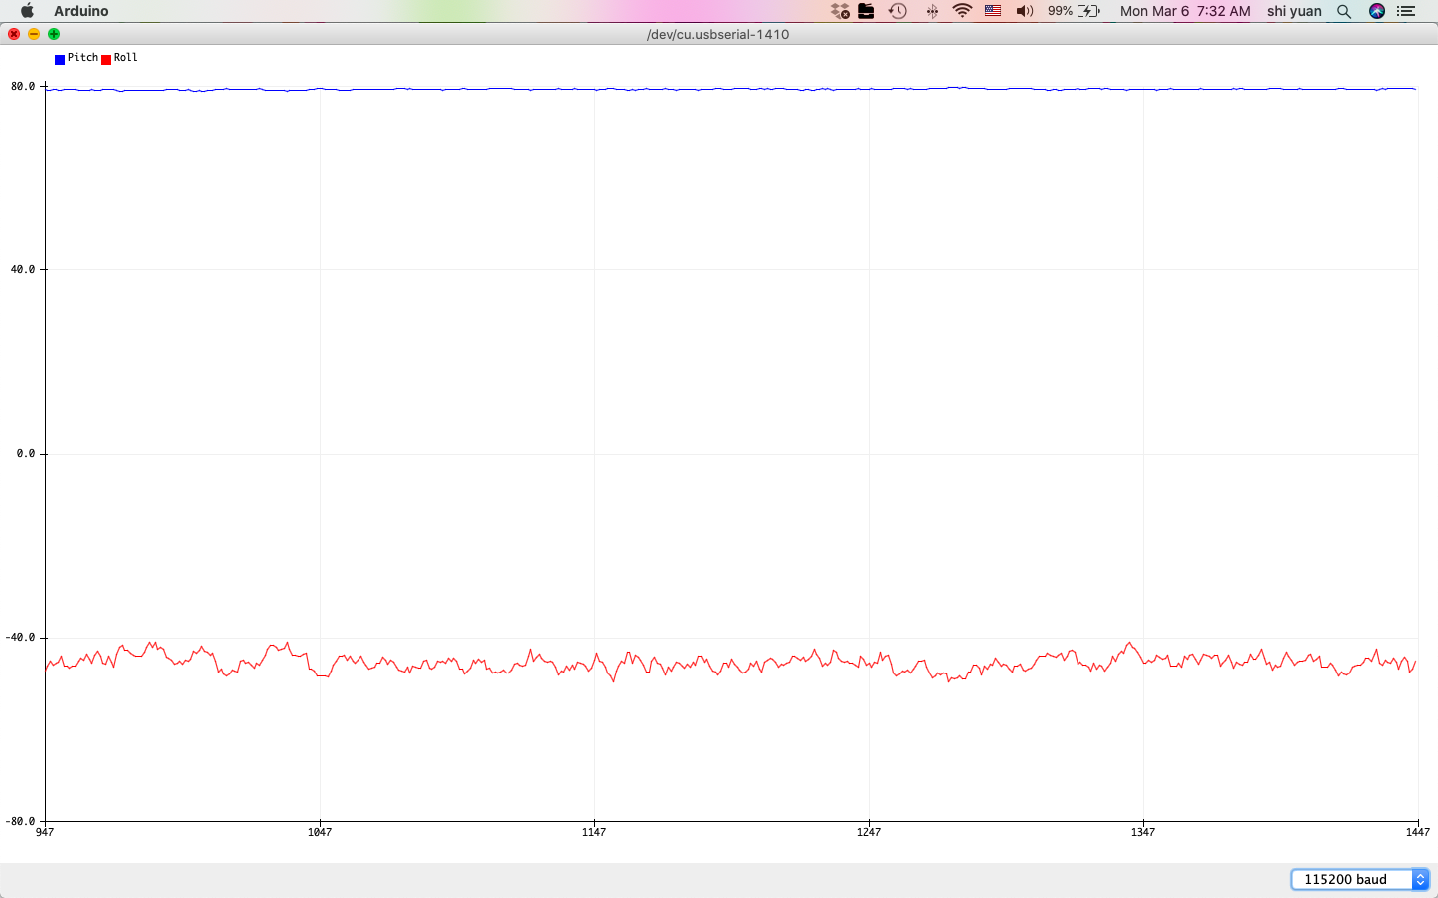
Task: Click the Roll legend label
Action: pos(126,58)
